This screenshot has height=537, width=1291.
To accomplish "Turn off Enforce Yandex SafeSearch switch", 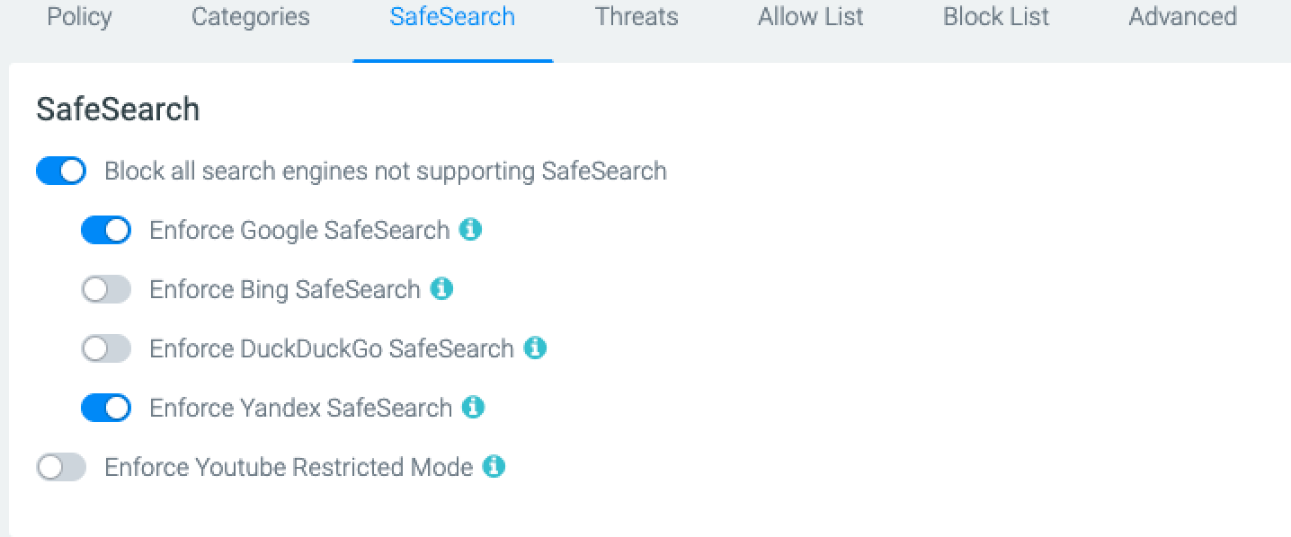I will click(x=106, y=408).
